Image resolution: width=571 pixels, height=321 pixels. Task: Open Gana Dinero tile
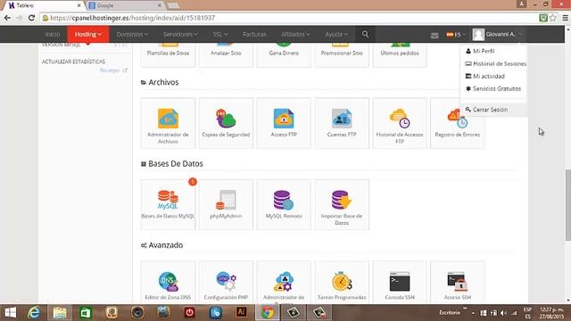point(284,54)
